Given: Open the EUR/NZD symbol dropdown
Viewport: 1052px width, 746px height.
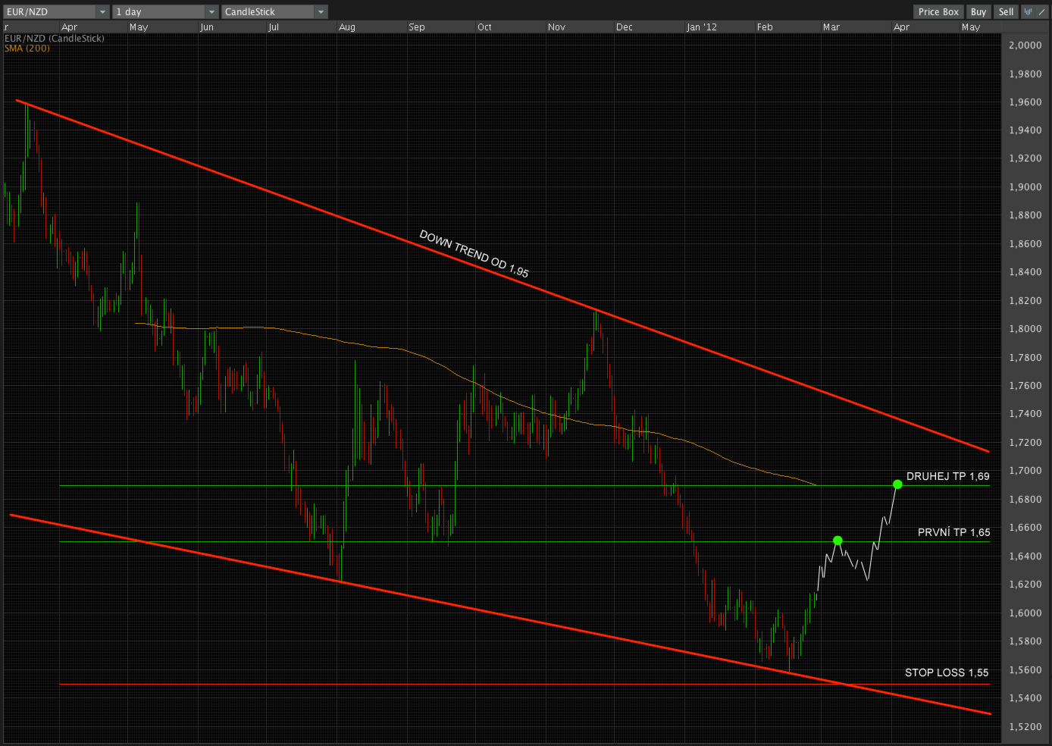Looking at the screenshot, I should (57, 11).
